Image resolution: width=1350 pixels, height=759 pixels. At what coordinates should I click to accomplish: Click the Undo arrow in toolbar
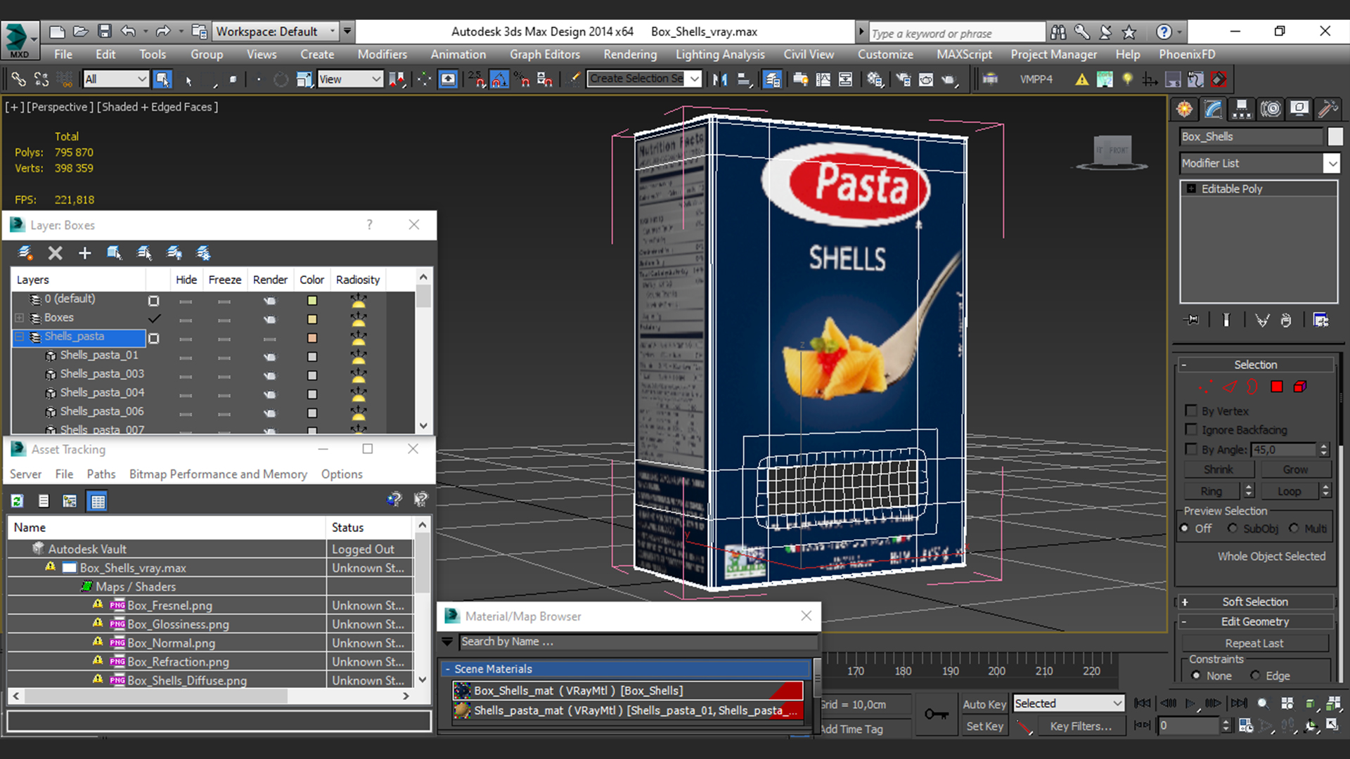[x=127, y=31]
